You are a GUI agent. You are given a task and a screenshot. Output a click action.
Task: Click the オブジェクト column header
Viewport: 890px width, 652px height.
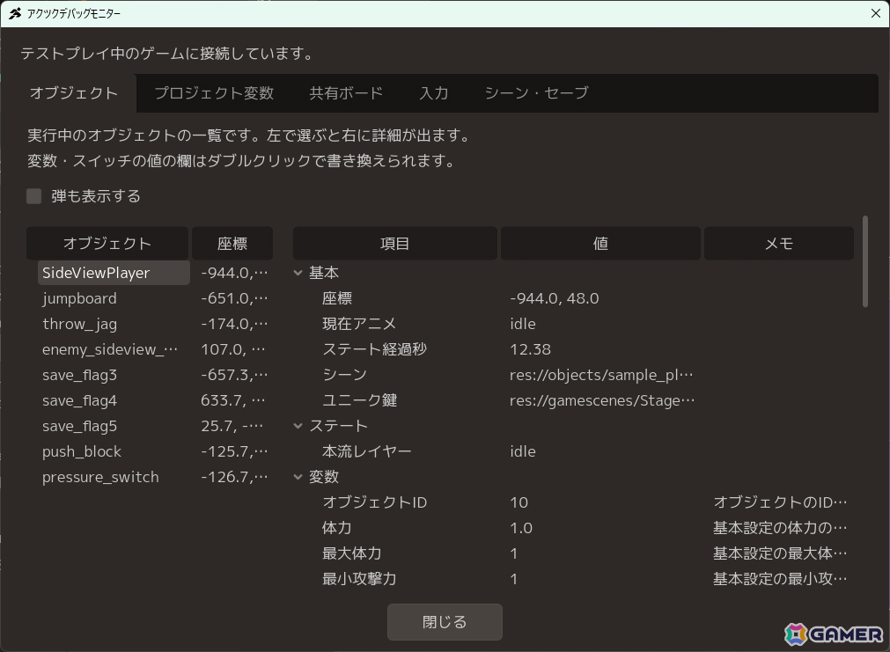pos(107,244)
